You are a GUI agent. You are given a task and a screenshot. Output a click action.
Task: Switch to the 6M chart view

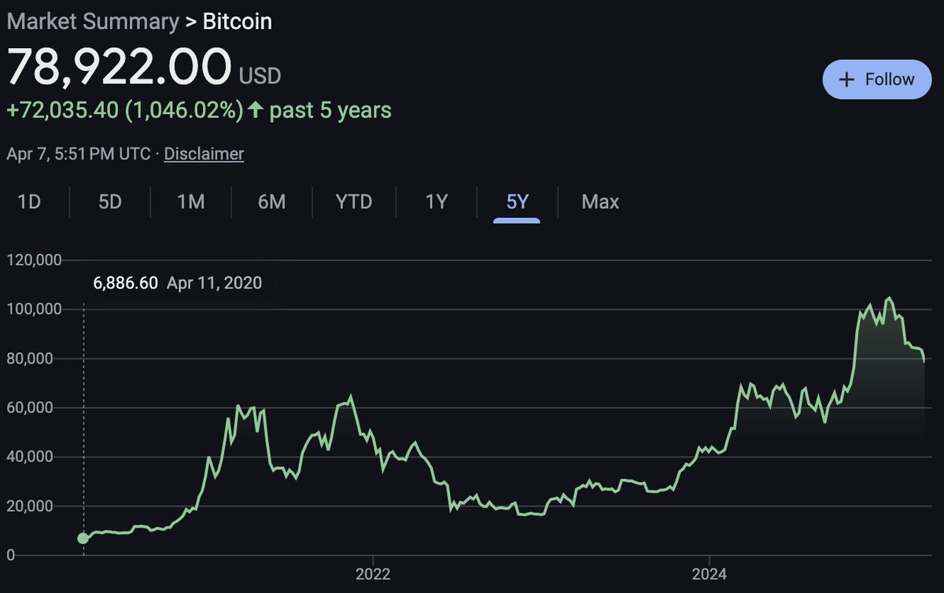pyautogui.click(x=271, y=202)
